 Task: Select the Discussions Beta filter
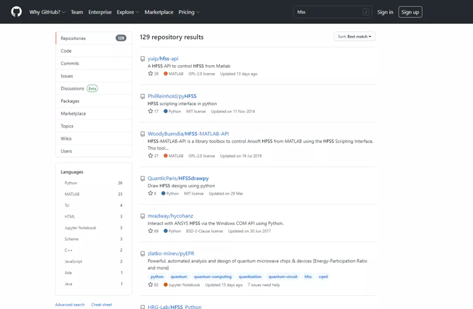94,89
